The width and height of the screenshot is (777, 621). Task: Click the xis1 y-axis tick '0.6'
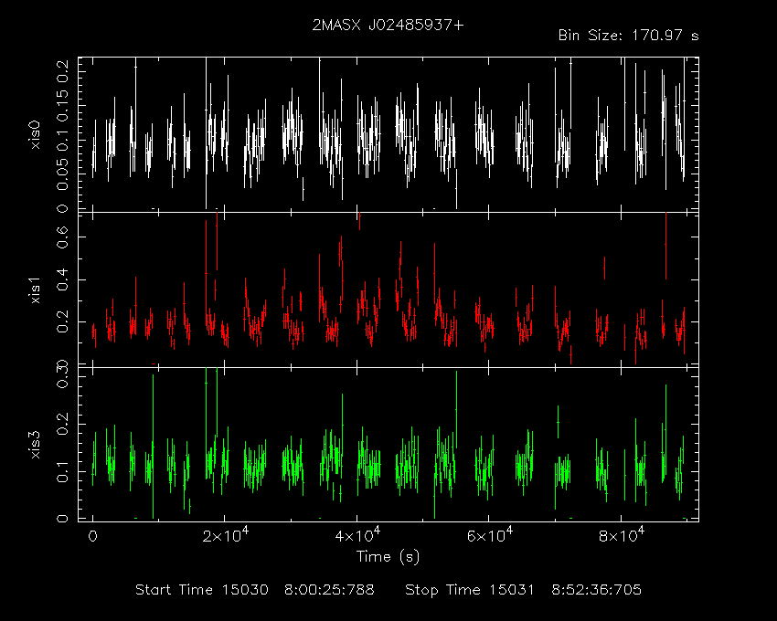tap(62, 237)
